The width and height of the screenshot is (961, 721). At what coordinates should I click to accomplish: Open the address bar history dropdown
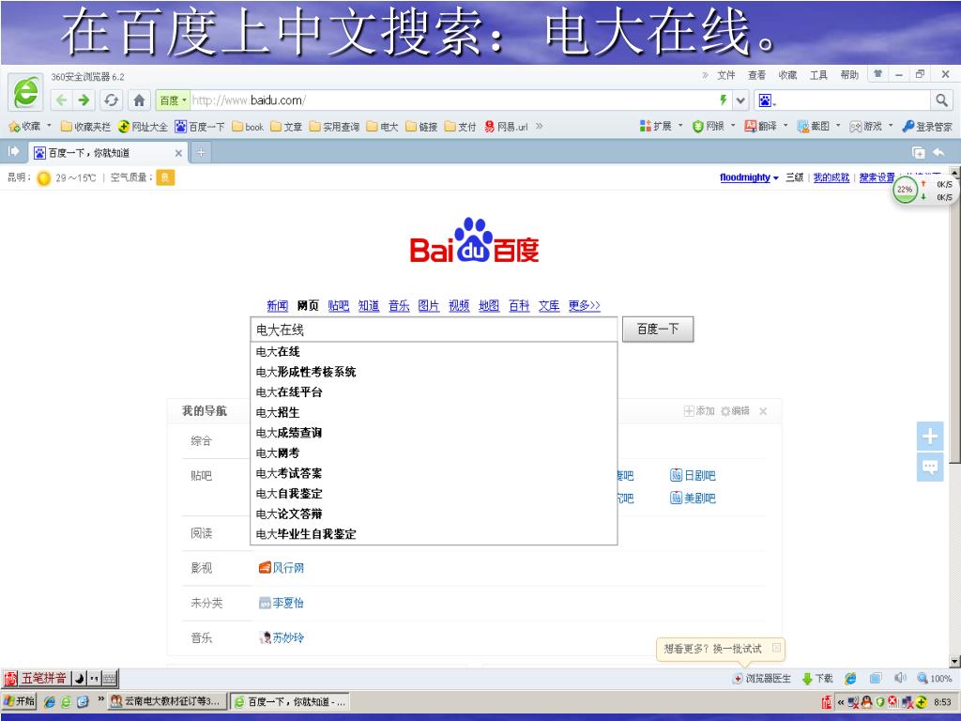pos(740,100)
